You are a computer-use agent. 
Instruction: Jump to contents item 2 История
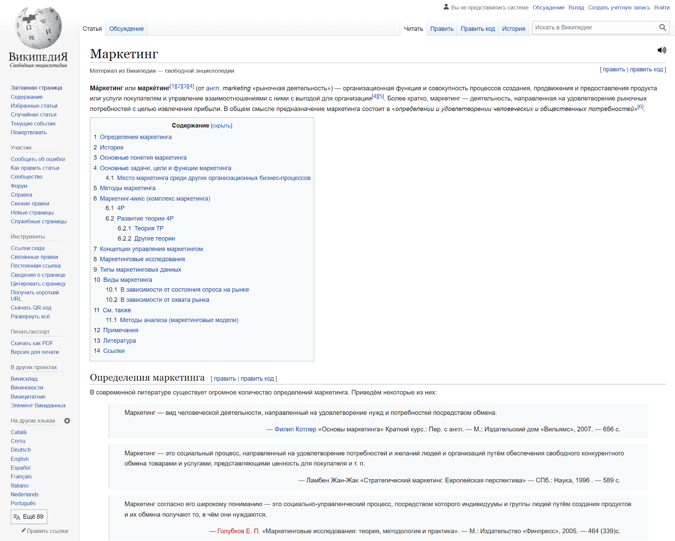pyautogui.click(x=108, y=147)
